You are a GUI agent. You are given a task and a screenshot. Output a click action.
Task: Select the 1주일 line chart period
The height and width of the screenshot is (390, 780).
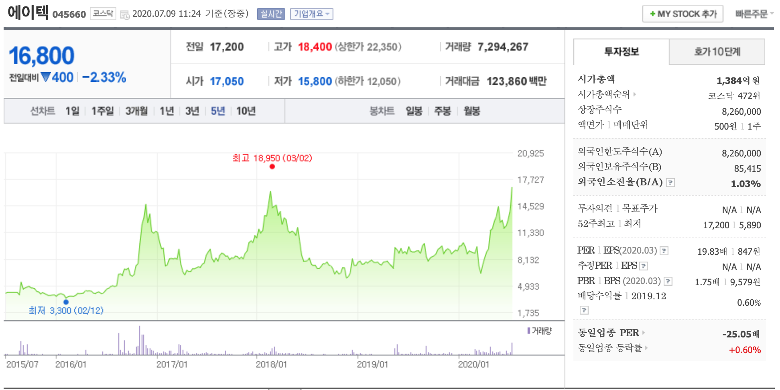click(x=103, y=111)
